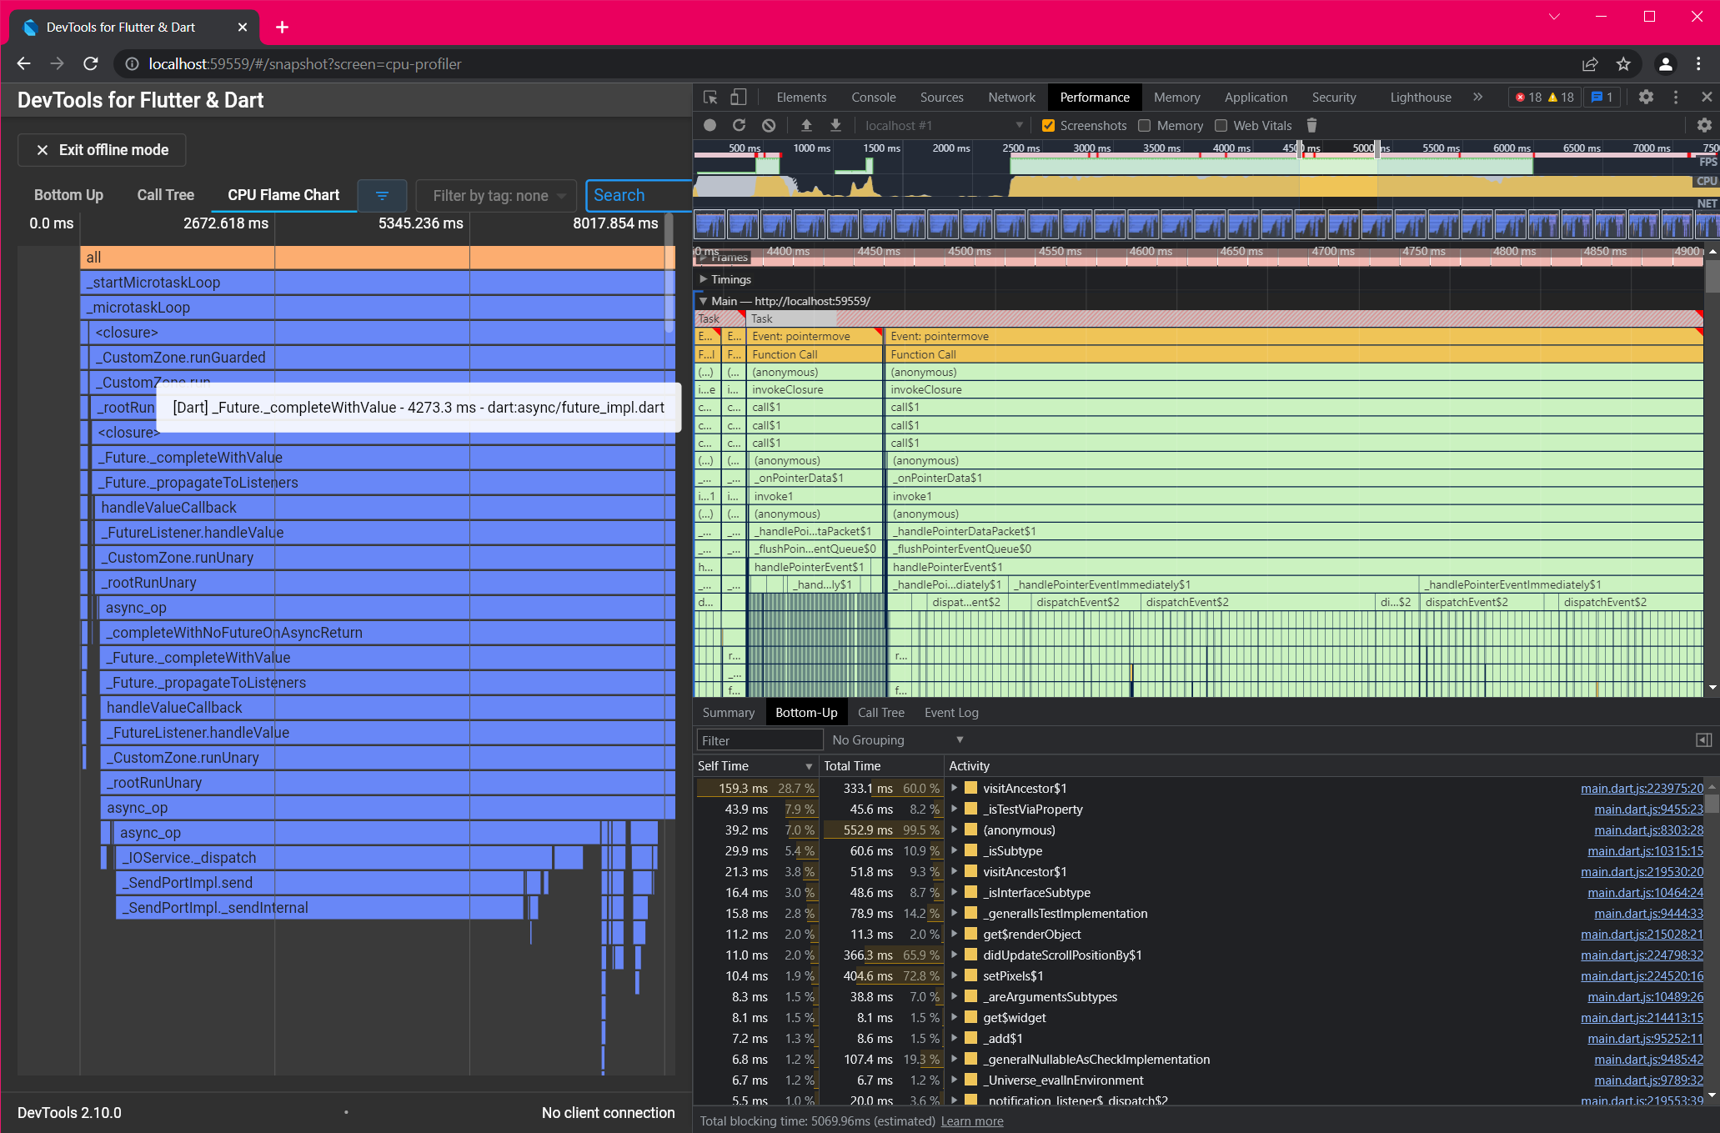Open capture settings gear in Performance toolbar

(x=1704, y=125)
